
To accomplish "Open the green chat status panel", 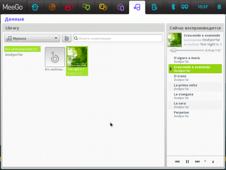I will point(86,7).
